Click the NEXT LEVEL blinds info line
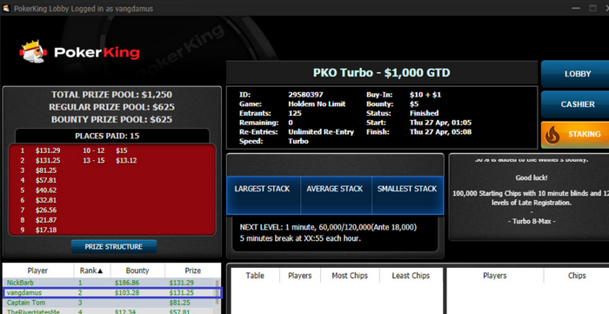 click(x=328, y=227)
